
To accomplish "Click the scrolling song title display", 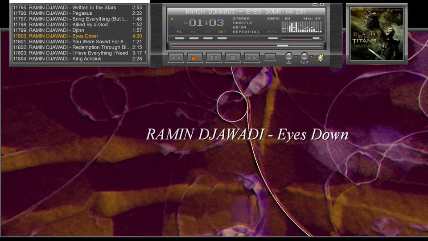I will [246, 12].
